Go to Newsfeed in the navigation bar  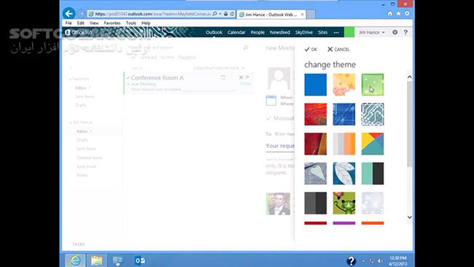tap(280, 32)
